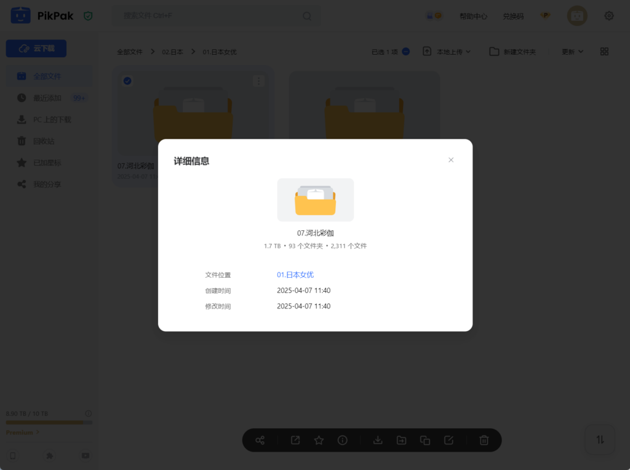The width and height of the screenshot is (630, 470).
Task: Click the 8.90 TB / 10 TB storage text
Action: (27, 413)
